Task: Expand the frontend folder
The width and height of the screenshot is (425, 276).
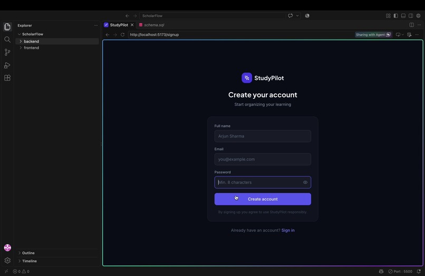Action: [57, 48]
